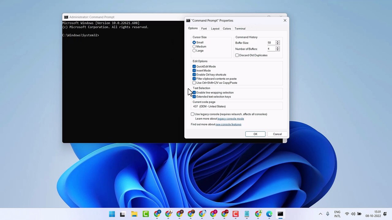Click OK to apply the properties

point(255,134)
